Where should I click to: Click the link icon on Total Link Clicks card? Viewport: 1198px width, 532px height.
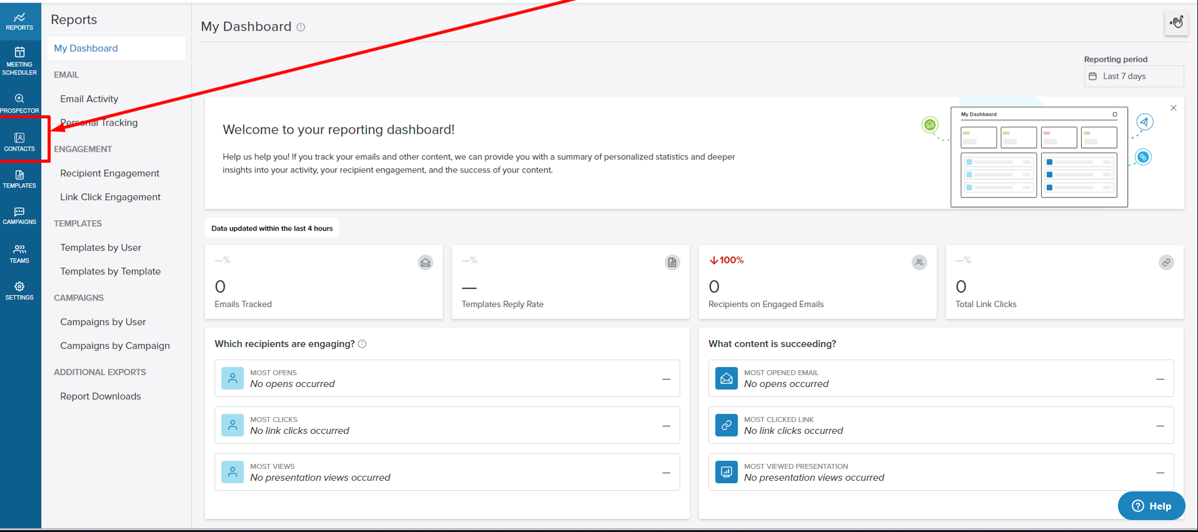(x=1166, y=263)
